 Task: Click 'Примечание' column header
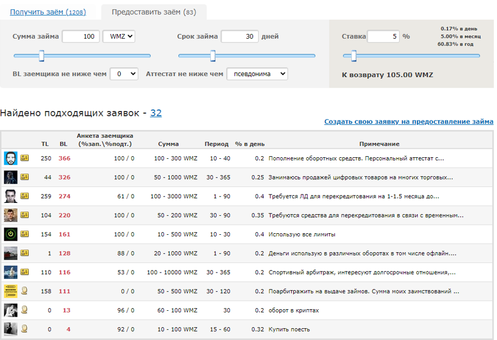point(379,144)
